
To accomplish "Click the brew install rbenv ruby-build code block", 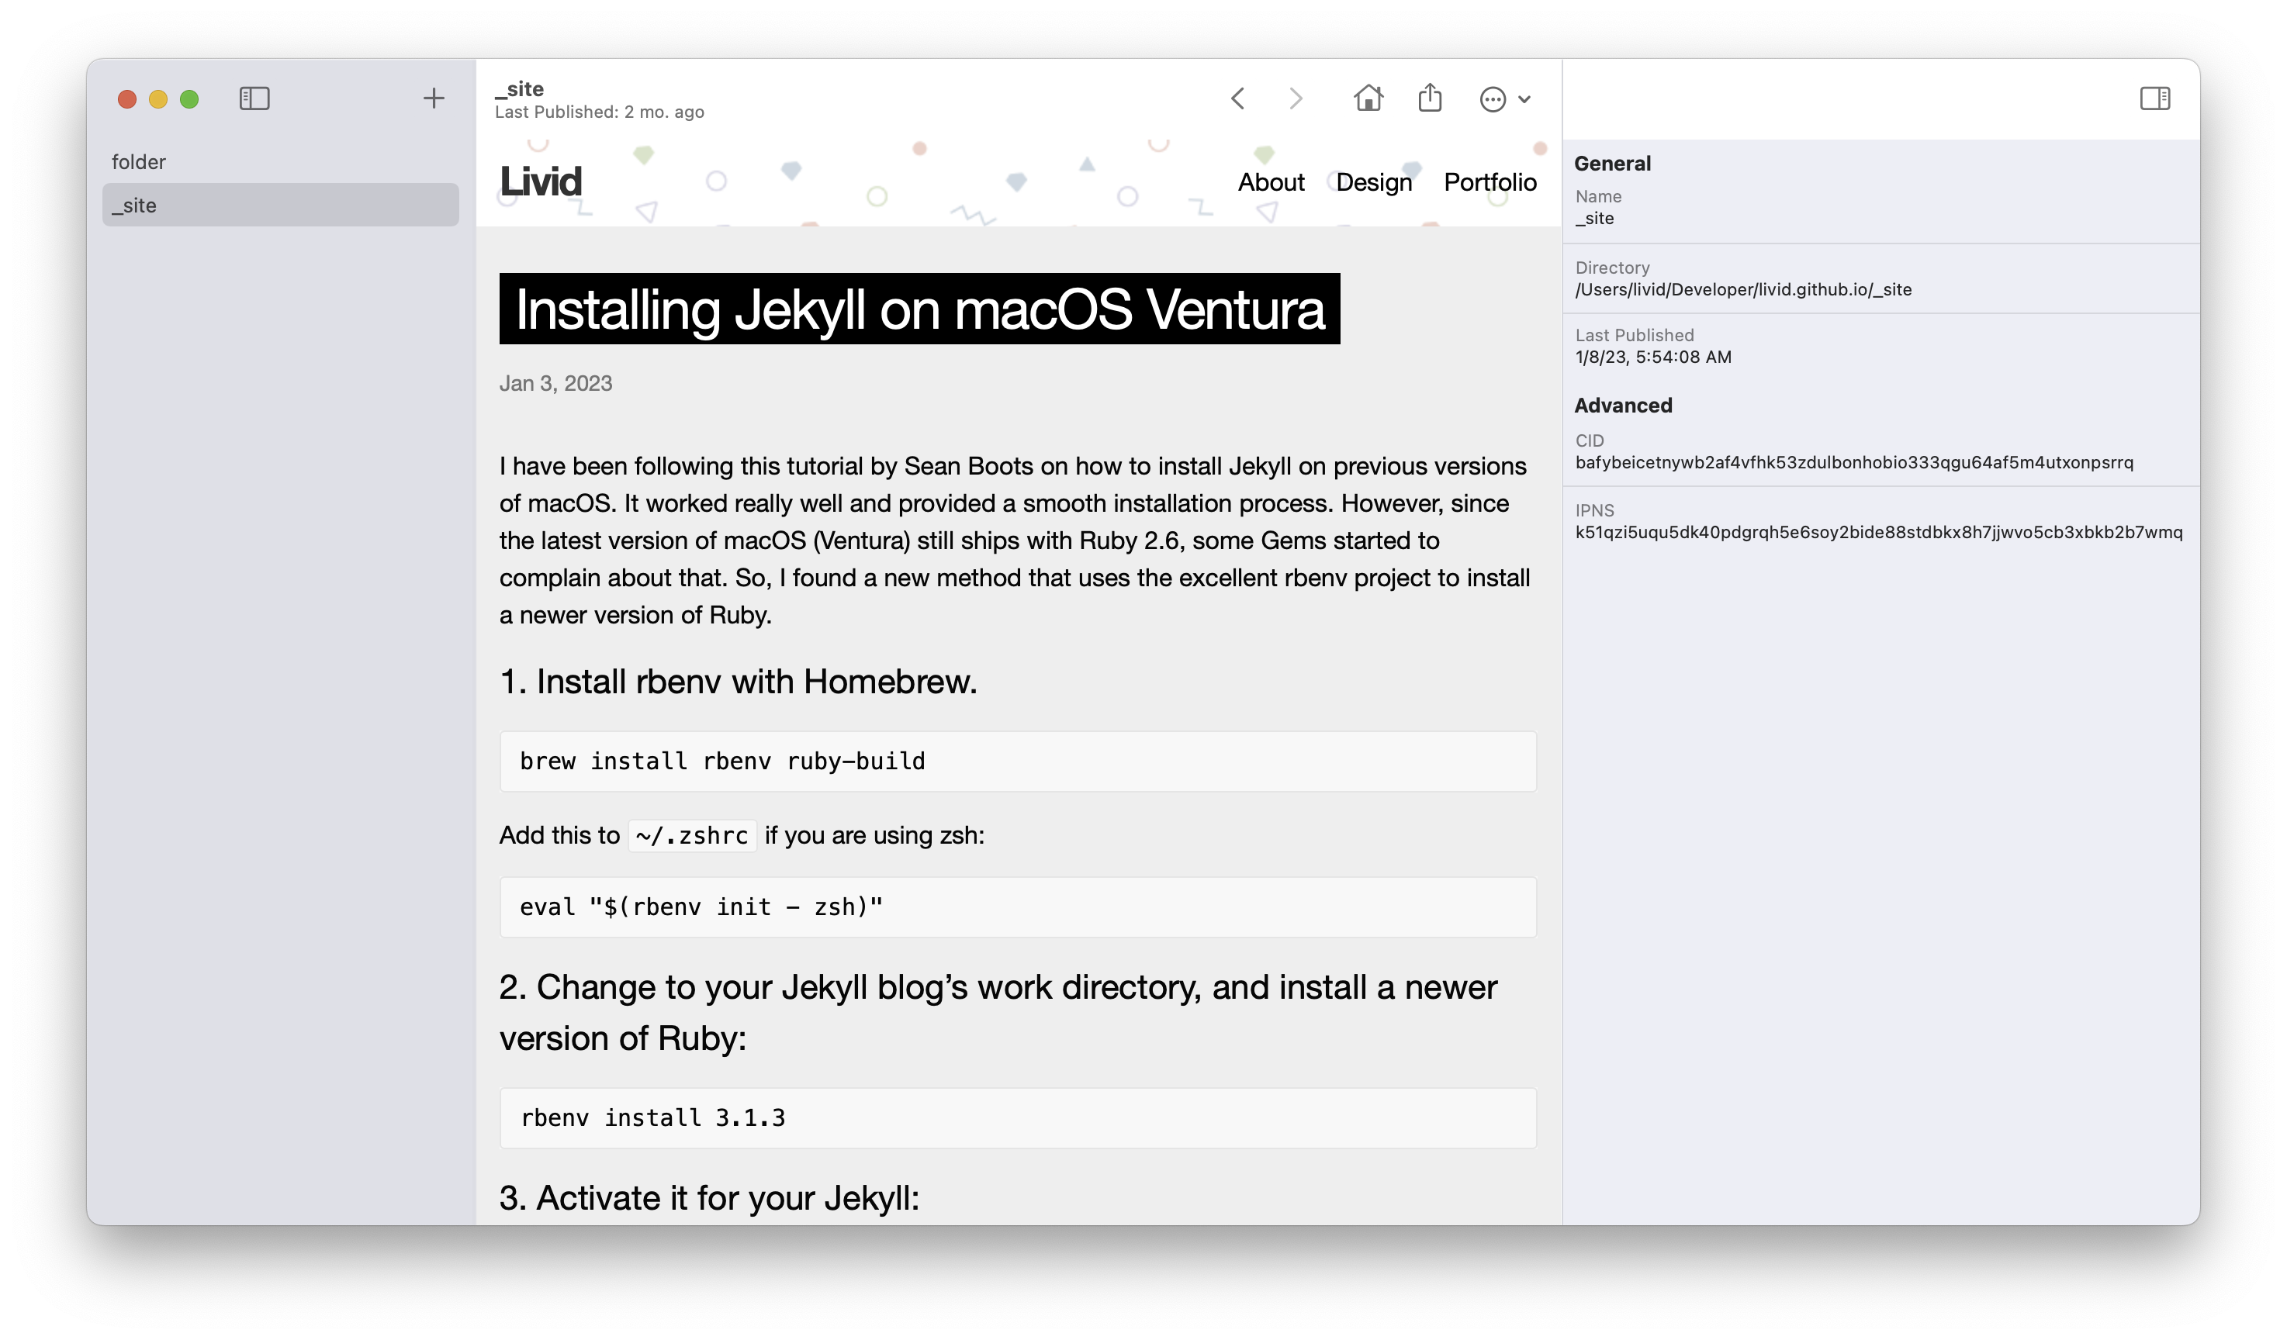I will pyautogui.click(x=1017, y=762).
